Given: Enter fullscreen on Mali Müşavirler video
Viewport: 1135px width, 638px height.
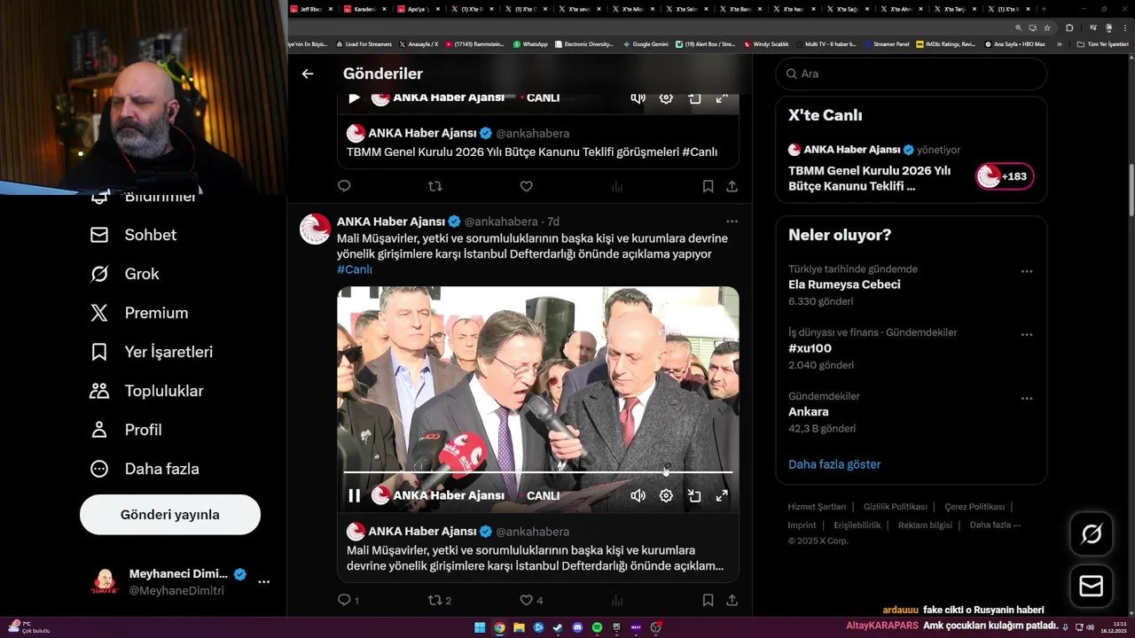Looking at the screenshot, I should (722, 495).
